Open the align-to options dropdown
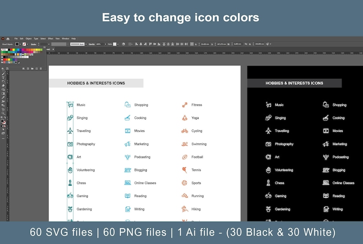The height and width of the screenshot is (244, 363). [131, 44]
